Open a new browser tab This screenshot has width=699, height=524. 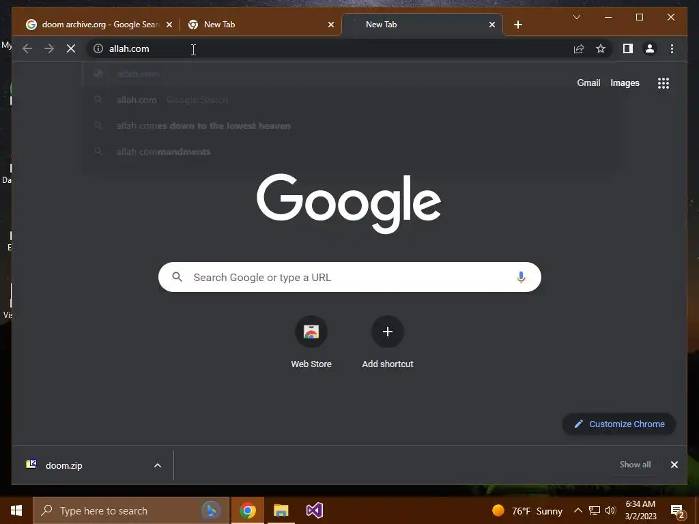pyautogui.click(x=517, y=25)
